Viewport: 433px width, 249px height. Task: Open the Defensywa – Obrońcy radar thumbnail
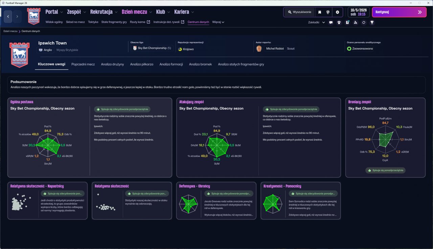189,203
